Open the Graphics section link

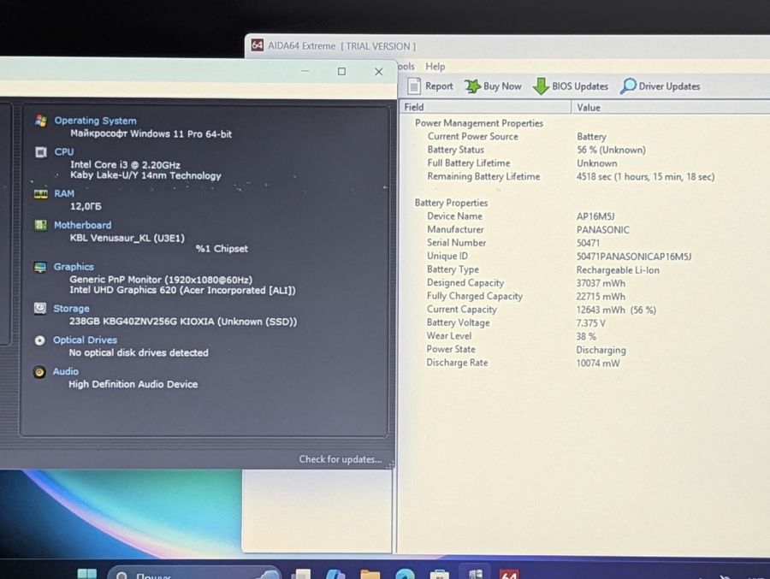[x=74, y=267]
